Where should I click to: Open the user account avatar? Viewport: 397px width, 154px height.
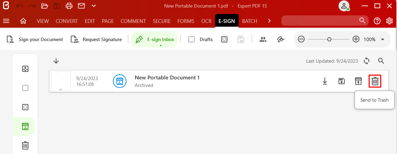pos(344,6)
